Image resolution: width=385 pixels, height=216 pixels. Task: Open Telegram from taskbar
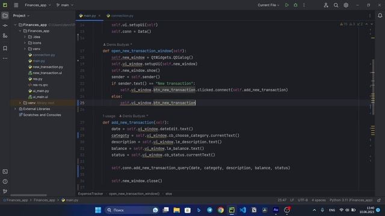click(x=210, y=210)
